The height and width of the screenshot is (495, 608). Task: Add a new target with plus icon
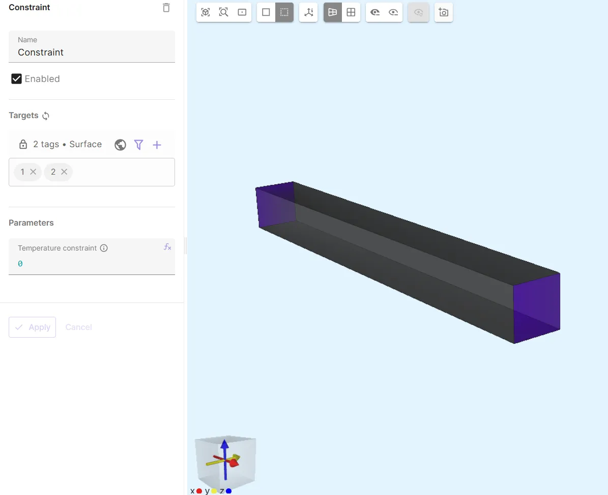coord(157,145)
